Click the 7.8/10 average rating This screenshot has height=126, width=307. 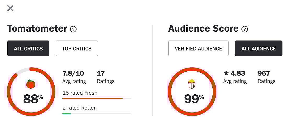click(73, 73)
